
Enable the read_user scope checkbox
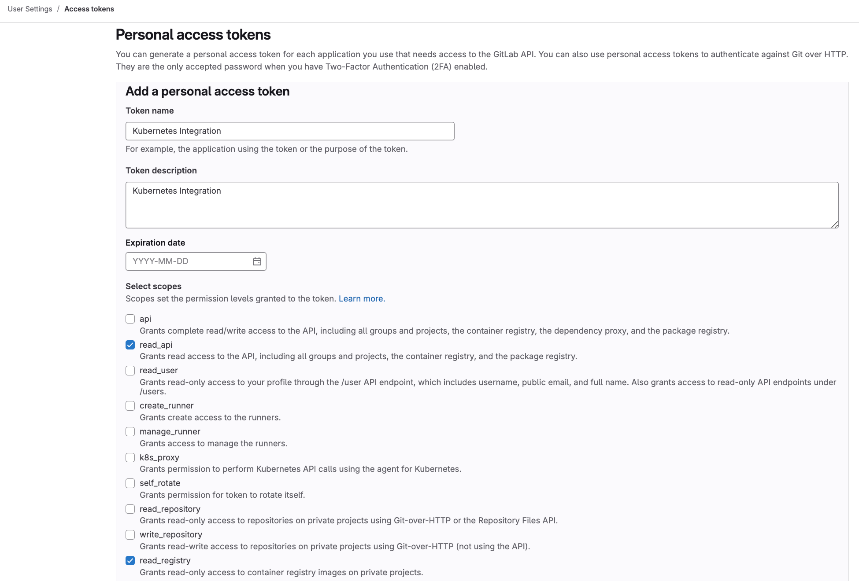(130, 371)
